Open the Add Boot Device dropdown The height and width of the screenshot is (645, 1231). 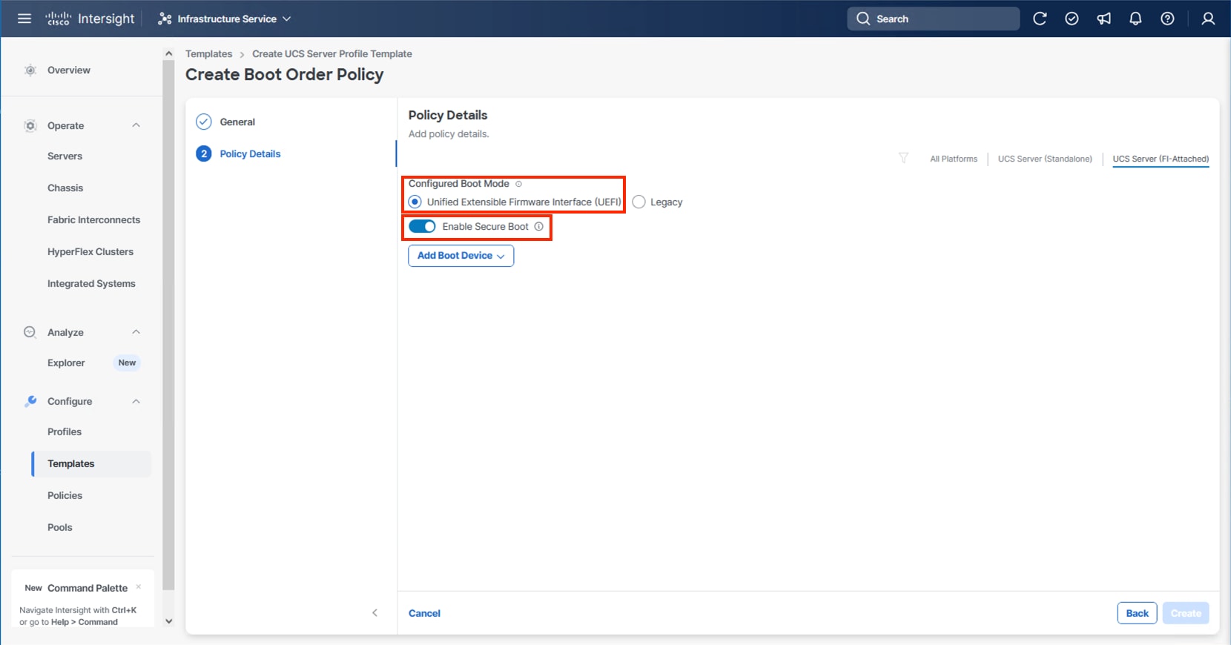tap(461, 256)
